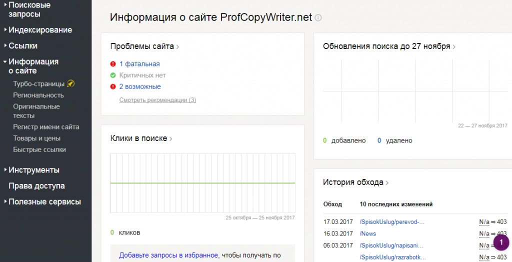Click the green check icon by Критичных нет

pyautogui.click(x=113, y=75)
